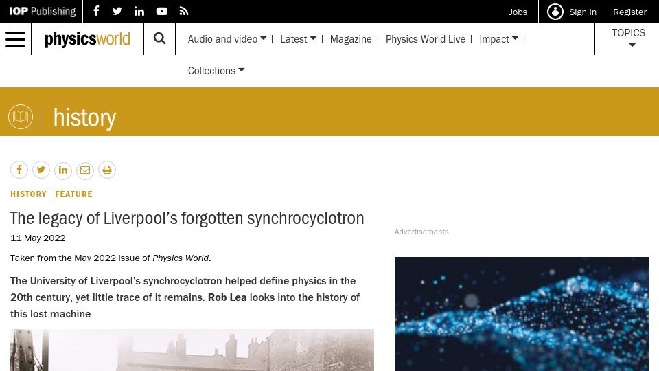Open the FEATURE category tag
659x371 pixels.
click(73, 194)
